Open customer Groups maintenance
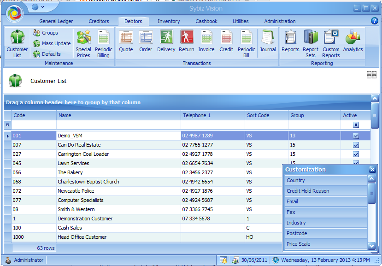Viewport: 382px width, 266px height. pyautogui.click(x=46, y=33)
